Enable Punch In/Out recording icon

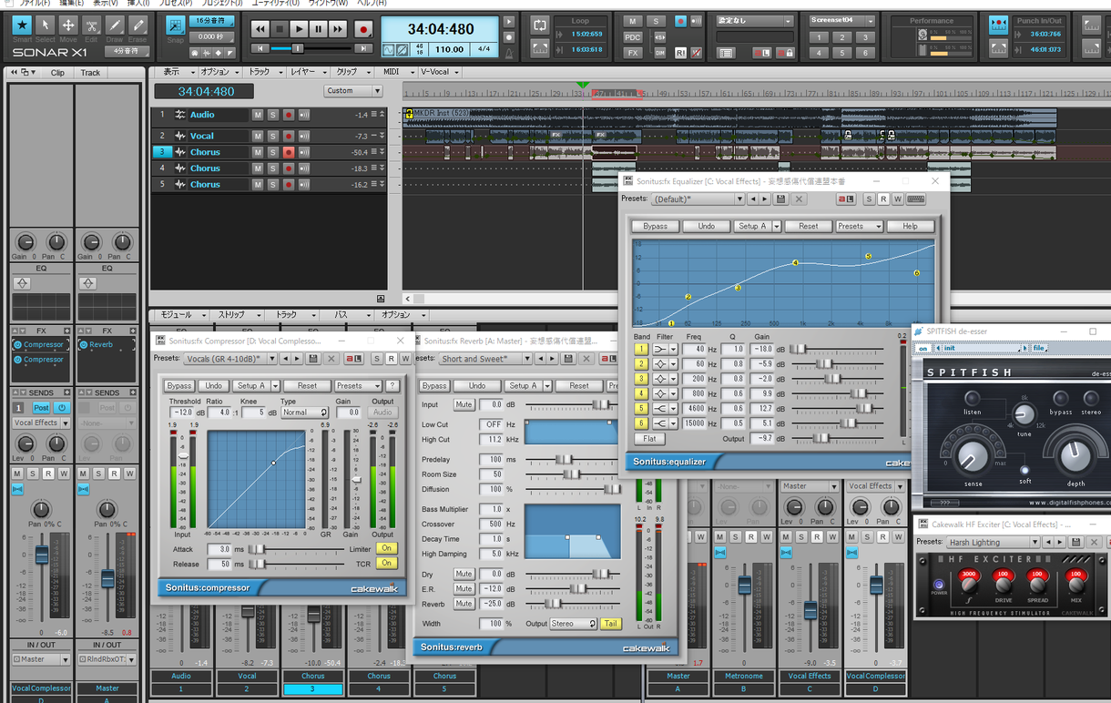pos(999,26)
